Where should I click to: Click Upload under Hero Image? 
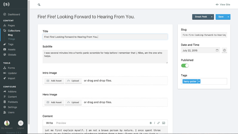[x=73, y=102]
